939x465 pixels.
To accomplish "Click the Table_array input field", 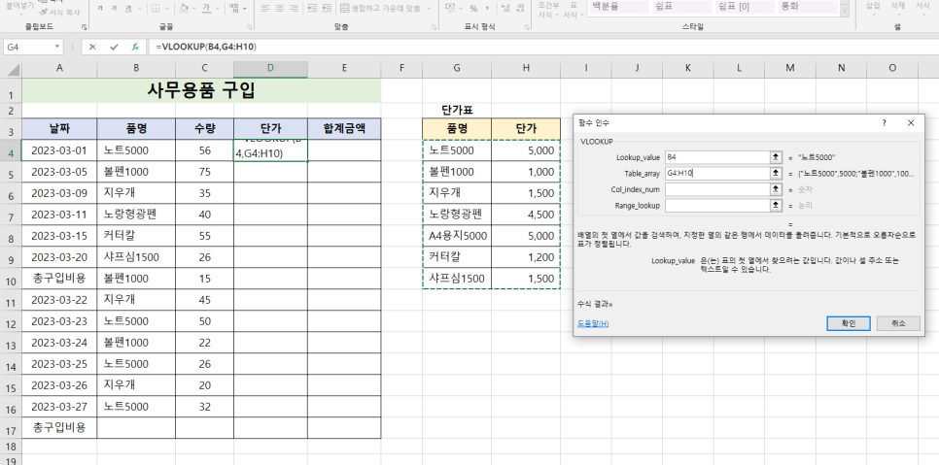I will tap(716, 174).
